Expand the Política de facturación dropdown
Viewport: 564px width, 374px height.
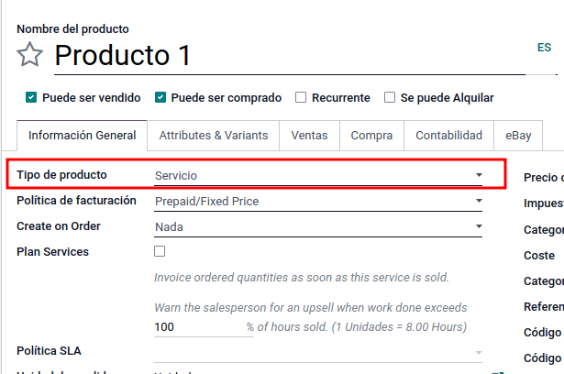click(318, 201)
